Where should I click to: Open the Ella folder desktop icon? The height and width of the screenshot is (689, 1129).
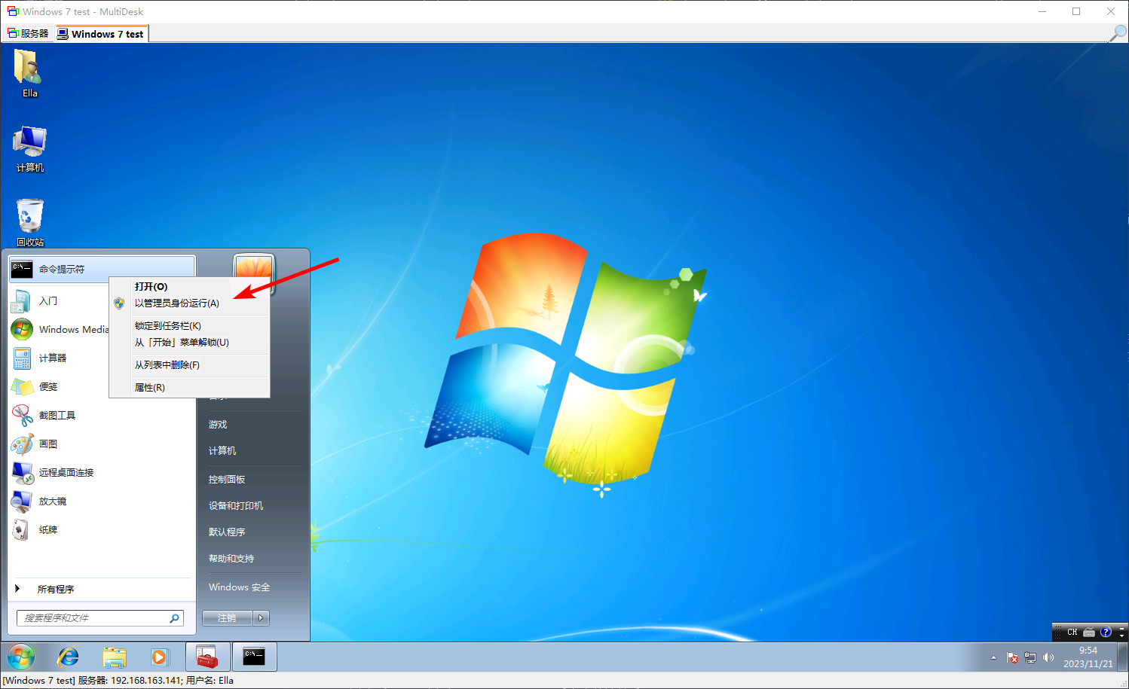click(29, 73)
